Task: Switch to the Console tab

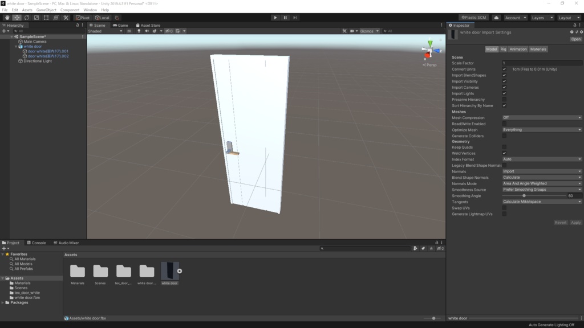Action: (36, 243)
